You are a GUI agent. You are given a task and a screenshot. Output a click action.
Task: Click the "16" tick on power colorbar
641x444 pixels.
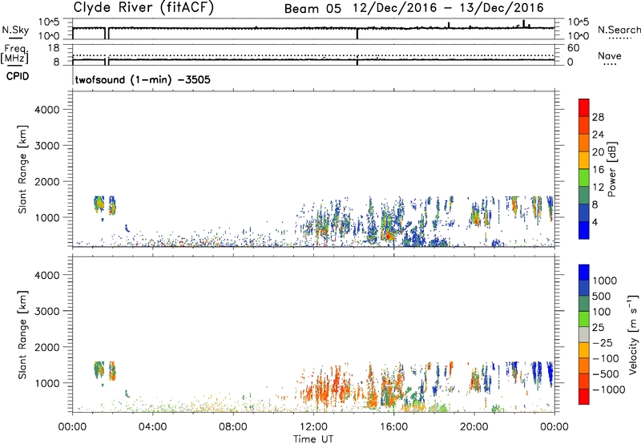[598, 170]
